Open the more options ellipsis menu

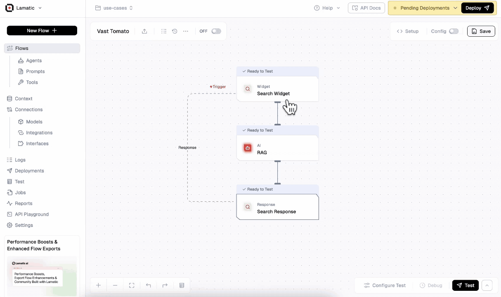point(186,31)
